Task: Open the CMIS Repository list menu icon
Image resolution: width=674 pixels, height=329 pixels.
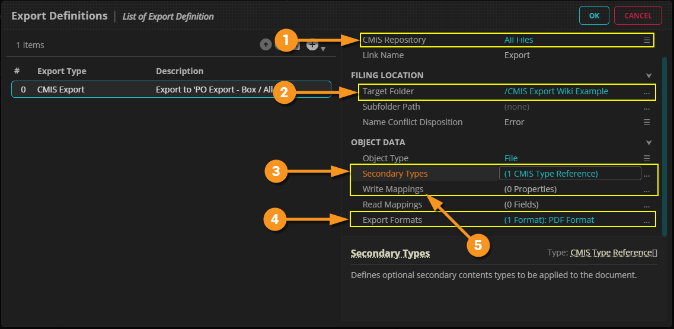Action: pyautogui.click(x=647, y=40)
